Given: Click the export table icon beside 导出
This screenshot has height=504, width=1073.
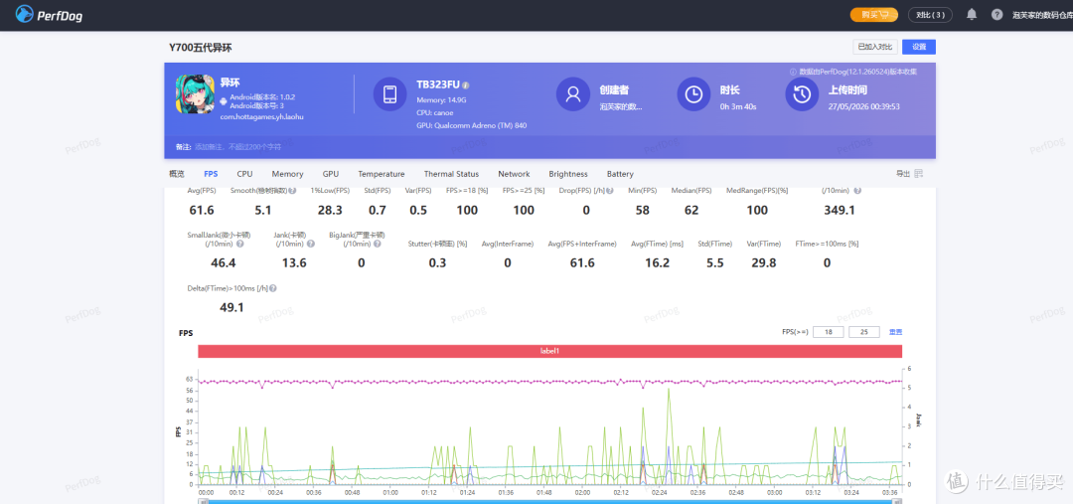Looking at the screenshot, I should (x=919, y=174).
